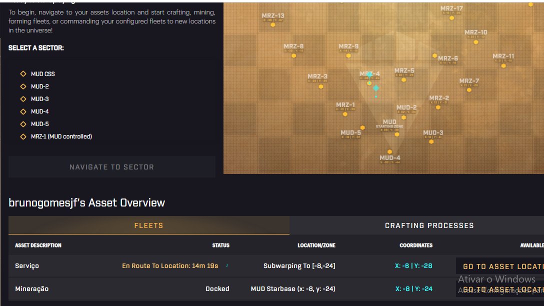
Task: Open the Fleets tab
Action: pyautogui.click(x=149, y=225)
